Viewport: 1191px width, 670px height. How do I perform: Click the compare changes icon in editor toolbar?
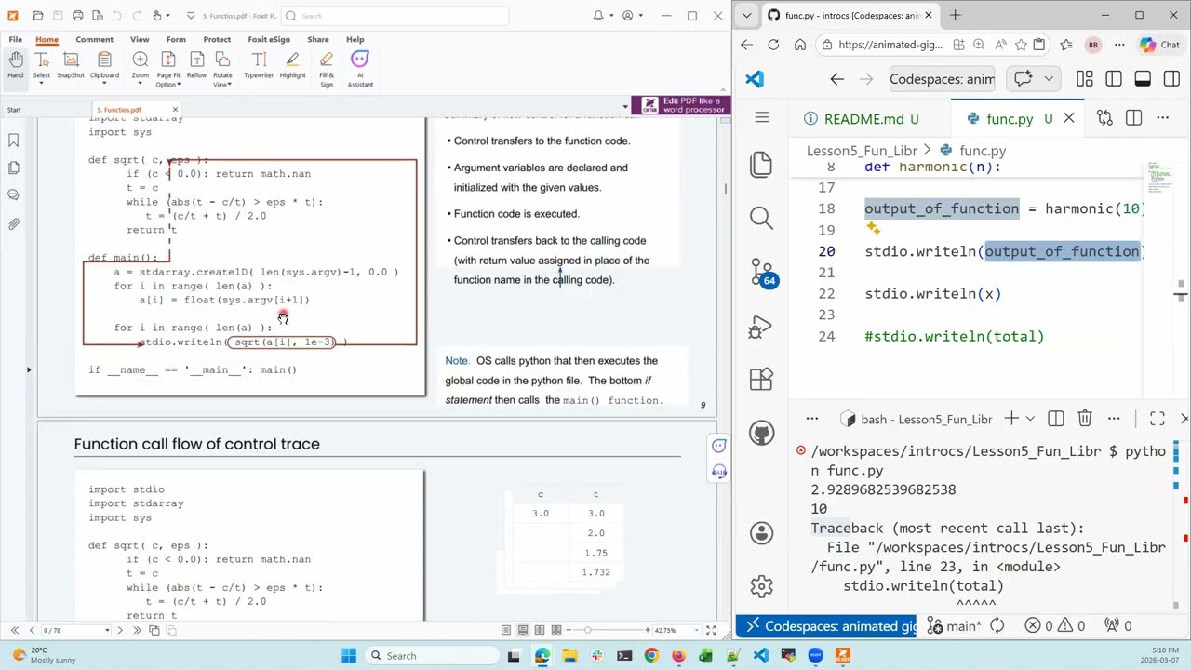(1104, 118)
